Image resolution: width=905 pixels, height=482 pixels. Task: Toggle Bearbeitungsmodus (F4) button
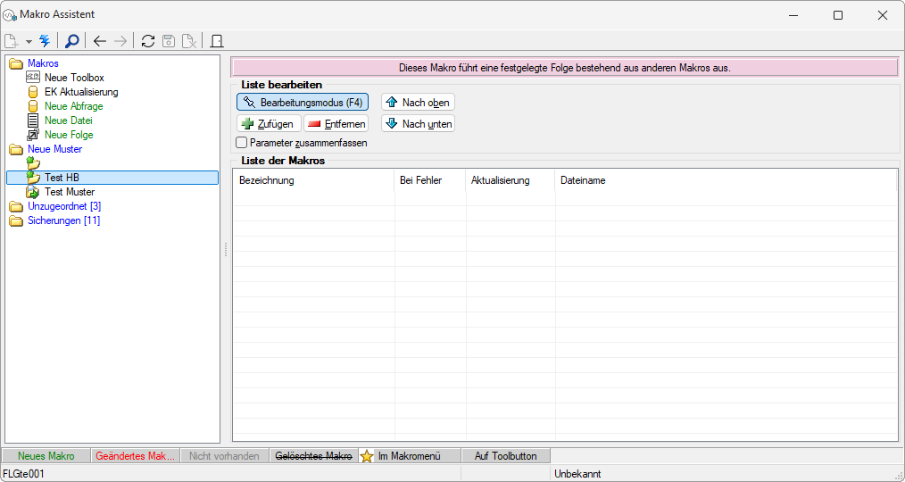[x=303, y=103]
